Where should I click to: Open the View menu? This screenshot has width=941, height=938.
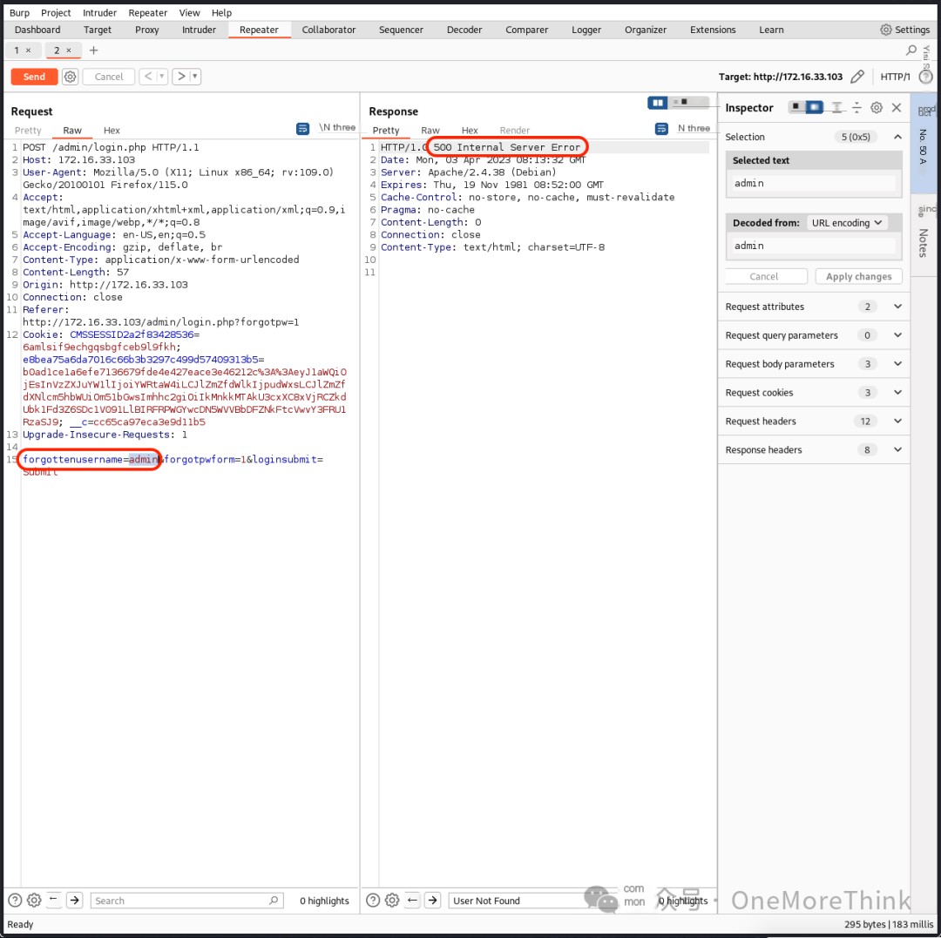point(190,12)
